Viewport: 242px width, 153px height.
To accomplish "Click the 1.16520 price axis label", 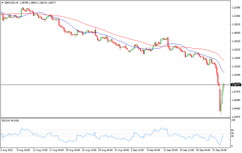I will tap(236, 41).
